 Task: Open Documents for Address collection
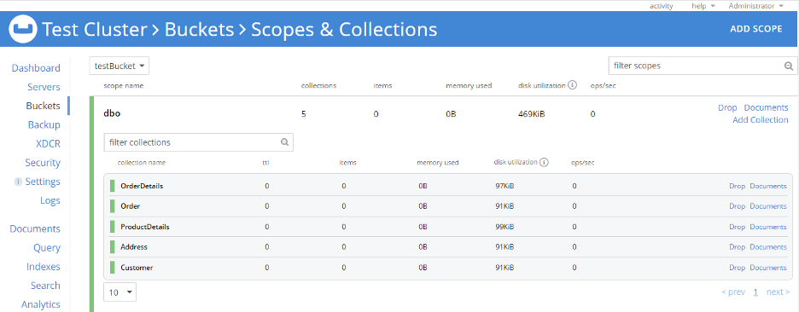768,247
